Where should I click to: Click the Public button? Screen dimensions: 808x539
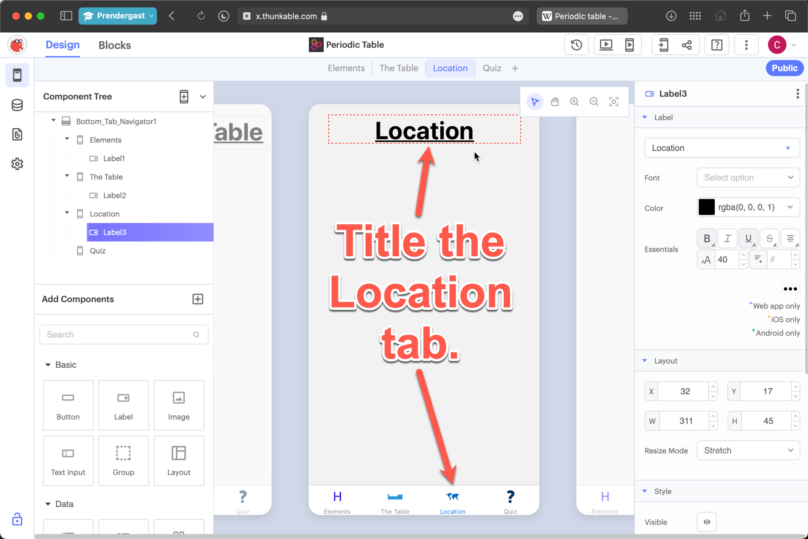click(x=784, y=68)
